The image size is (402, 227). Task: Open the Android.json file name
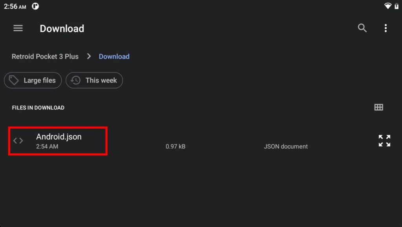click(59, 137)
